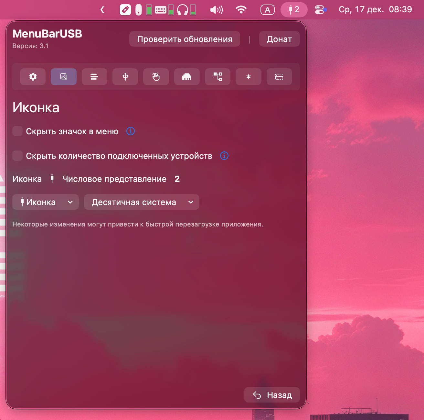Go back with the 'Назад' button
The width and height of the screenshot is (424, 420).
[x=272, y=395]
